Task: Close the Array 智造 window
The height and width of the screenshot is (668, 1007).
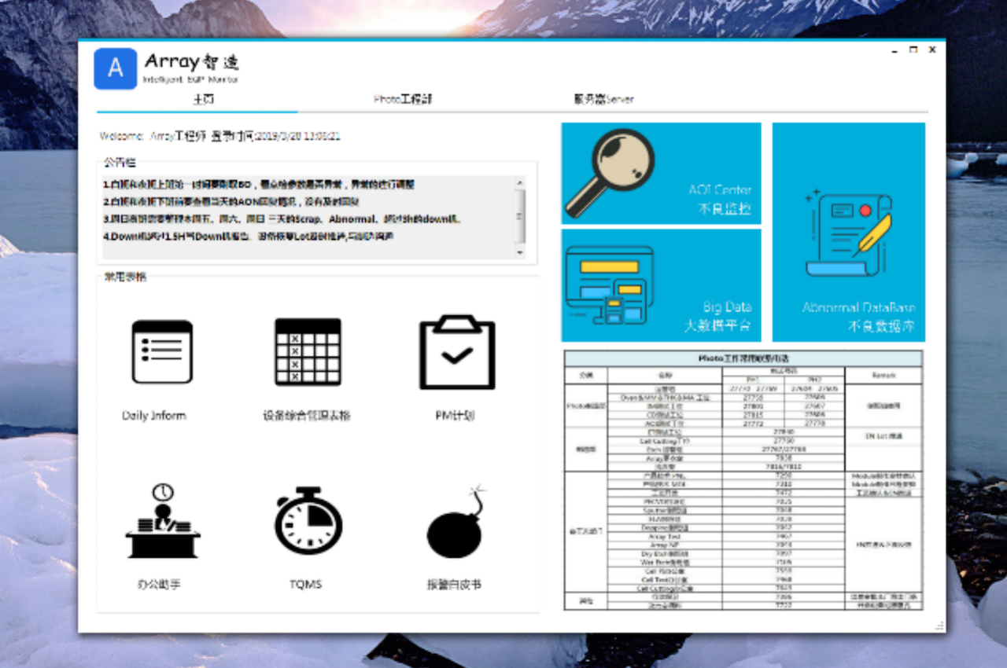Action: 932,50
